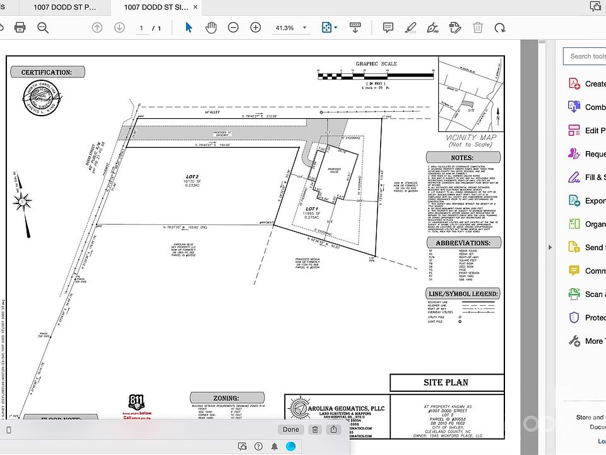Click the Search tools field
This screenshot has height=455, width=606.
click(585, 56)
